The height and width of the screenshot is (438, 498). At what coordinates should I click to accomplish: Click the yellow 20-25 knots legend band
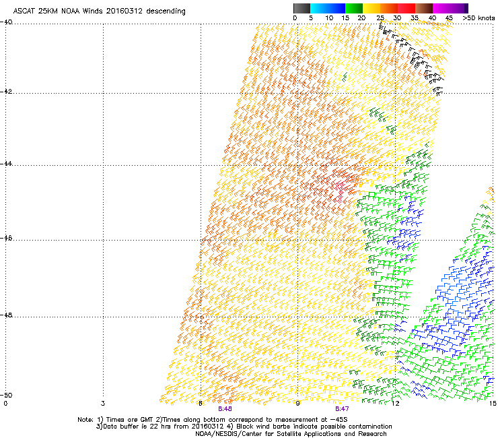click(x=371, y=8)
